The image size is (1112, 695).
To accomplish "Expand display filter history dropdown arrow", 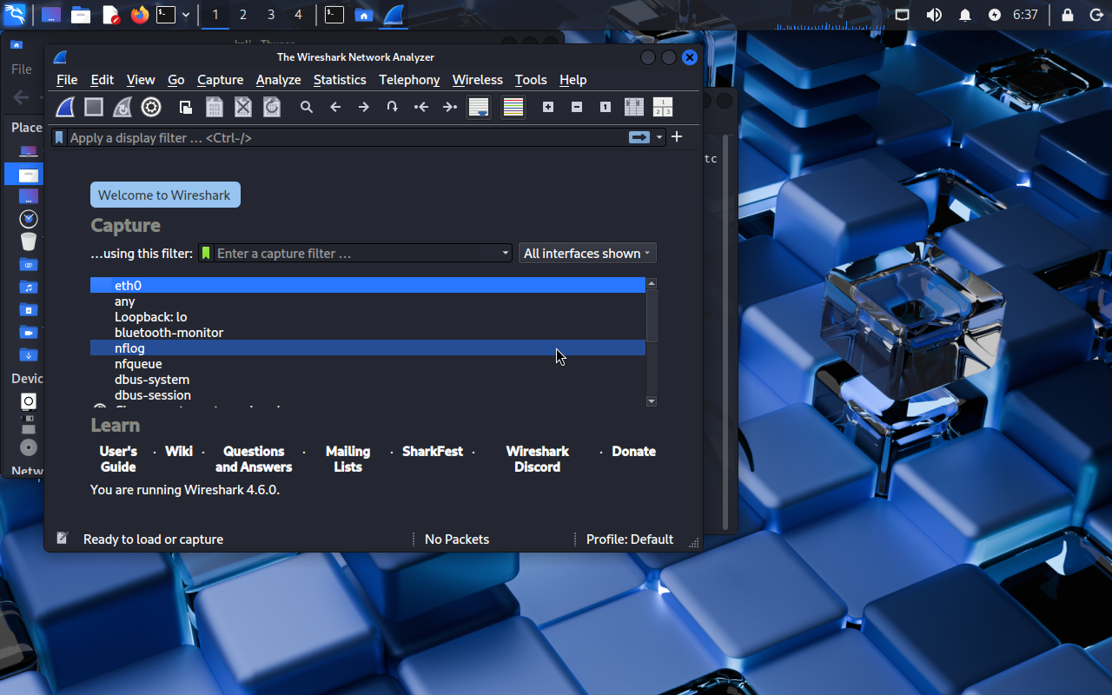I will [659, 137].
